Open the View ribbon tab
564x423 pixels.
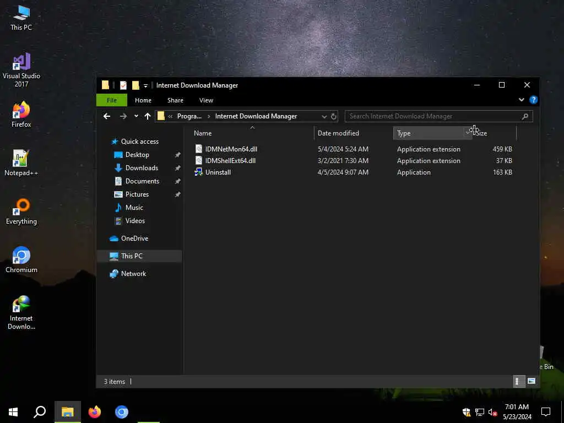click(206, 100)
